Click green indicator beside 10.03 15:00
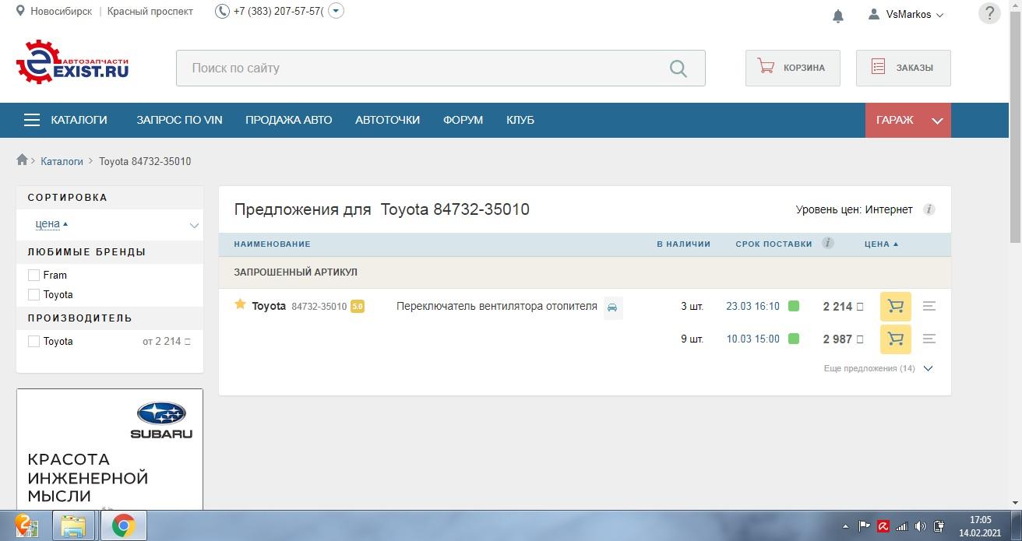Screen dimensions: 1022x541 click(794, 339)
